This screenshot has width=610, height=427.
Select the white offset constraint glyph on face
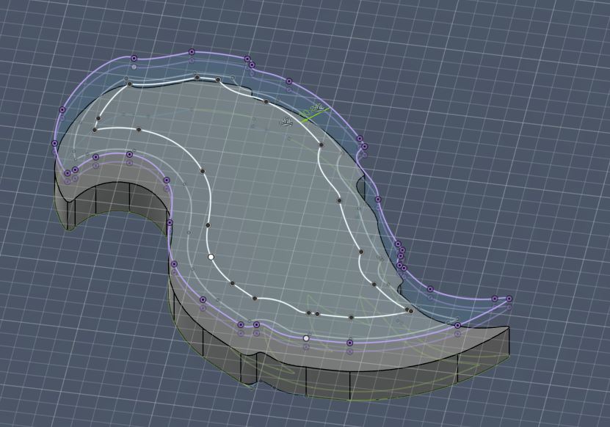pyautogui.click(x=287, y=123)
